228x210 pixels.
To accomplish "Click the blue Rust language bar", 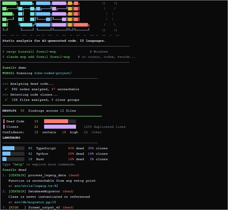I will coord(4,159).
